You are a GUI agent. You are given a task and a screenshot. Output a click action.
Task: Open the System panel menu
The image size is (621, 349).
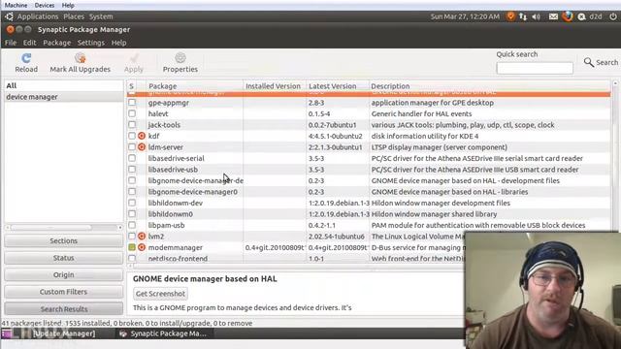(x=101, y=16)
